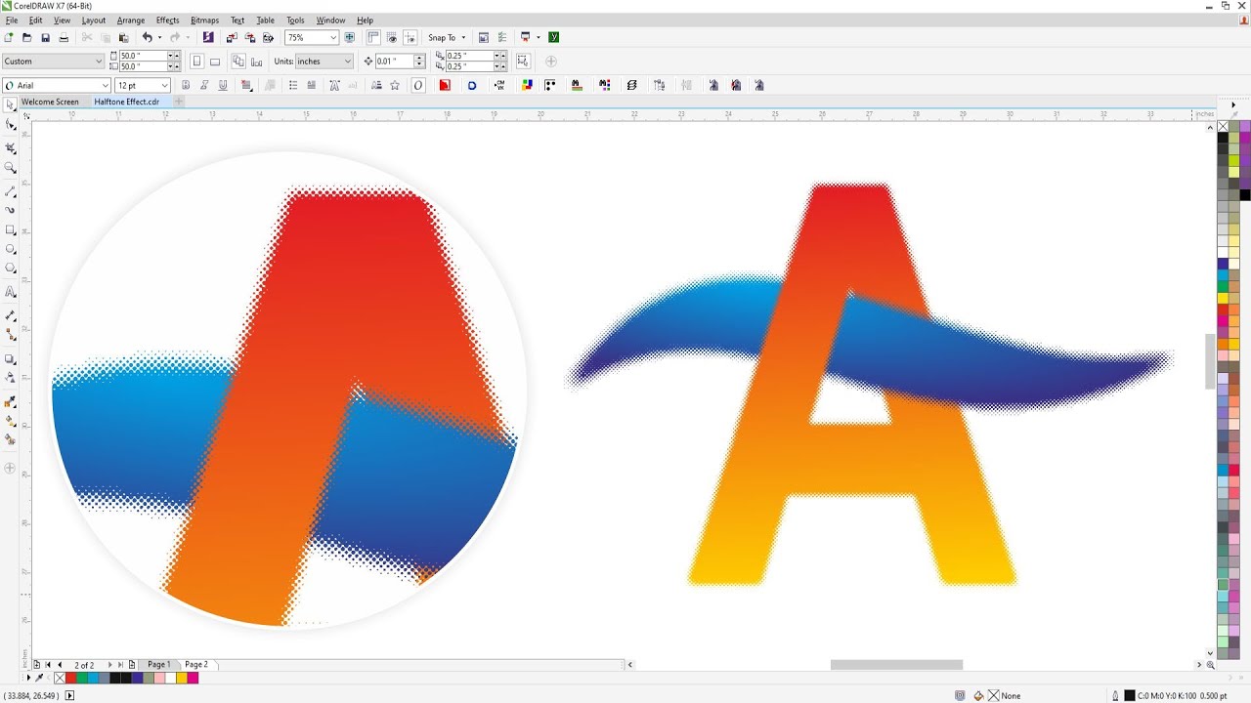This screenshot has height=703, width=1251.
Task: Toggle Italic text formatting
Action: pyautogui.click(x=204, y=85)
